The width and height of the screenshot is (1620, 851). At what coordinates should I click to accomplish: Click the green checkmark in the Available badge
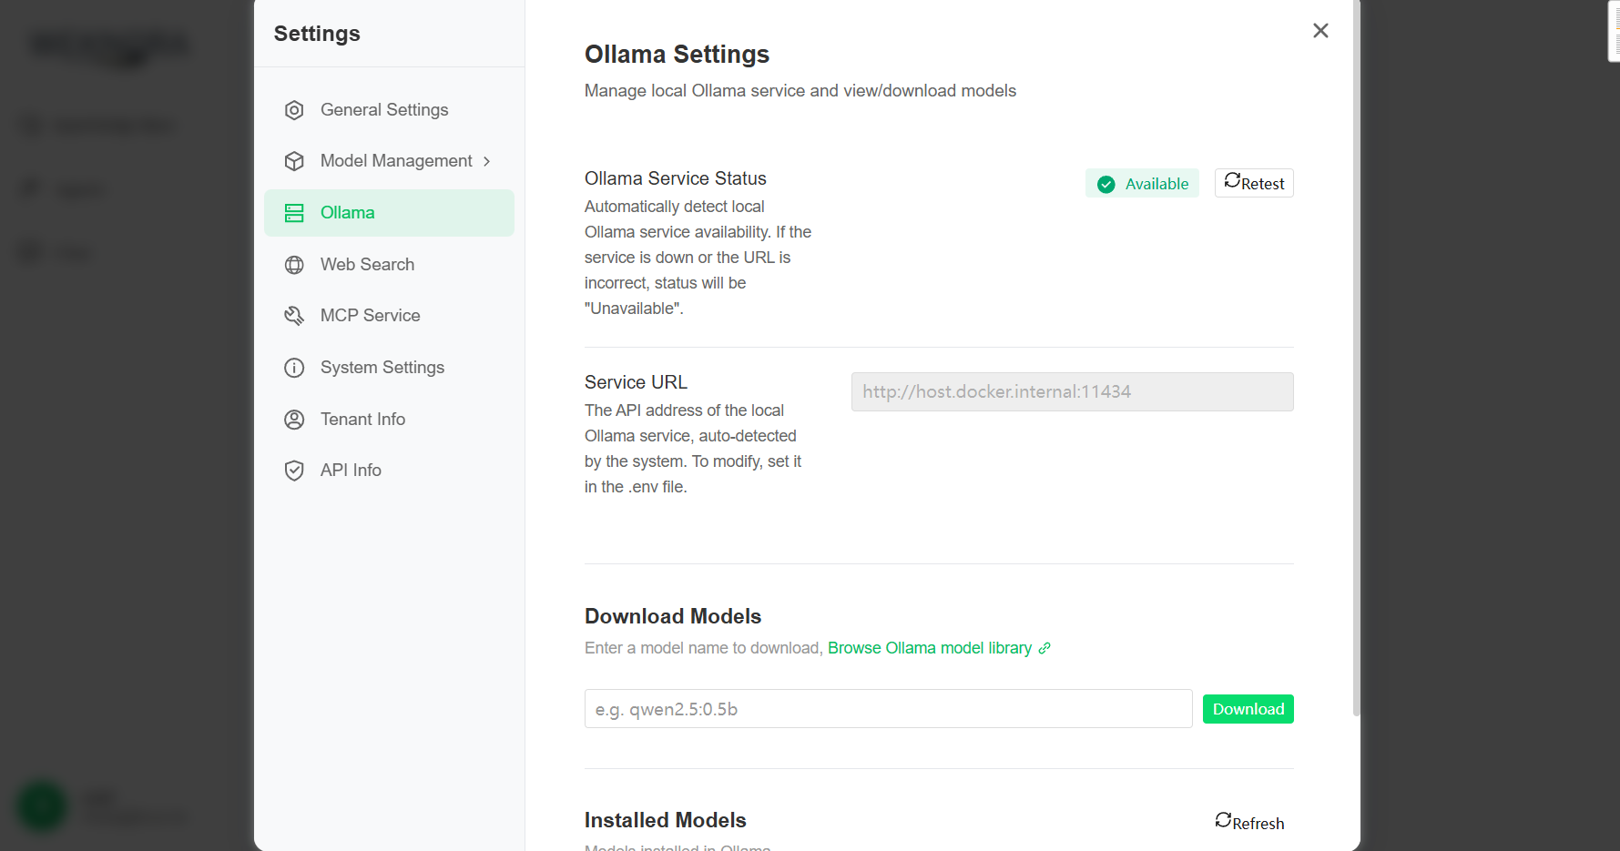point(1105,183)
